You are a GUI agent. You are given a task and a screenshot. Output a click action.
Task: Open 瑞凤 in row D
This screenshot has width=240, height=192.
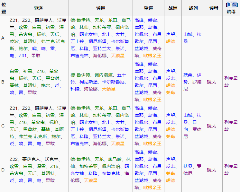click(211, 170)
